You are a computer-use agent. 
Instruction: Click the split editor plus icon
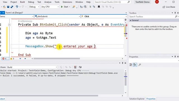coord(126,20)
